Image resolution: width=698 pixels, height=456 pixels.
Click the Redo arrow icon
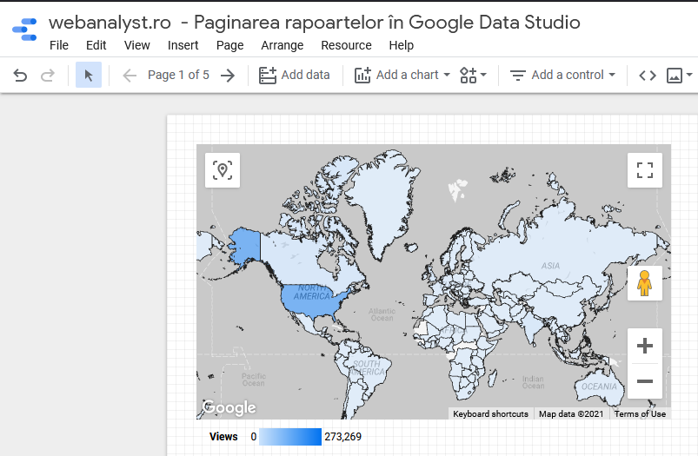point(48,76)
